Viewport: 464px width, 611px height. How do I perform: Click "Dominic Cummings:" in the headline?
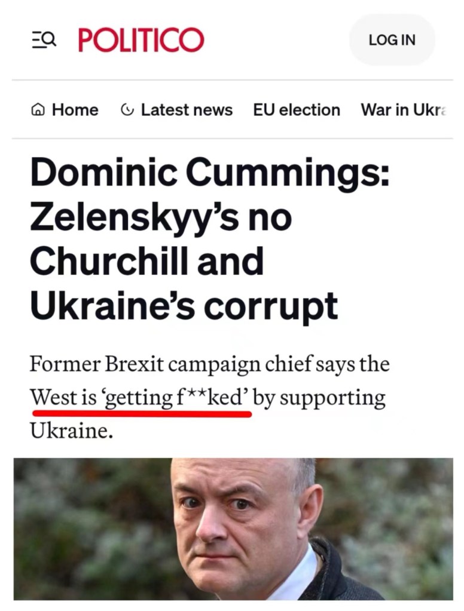coord(209,173)
